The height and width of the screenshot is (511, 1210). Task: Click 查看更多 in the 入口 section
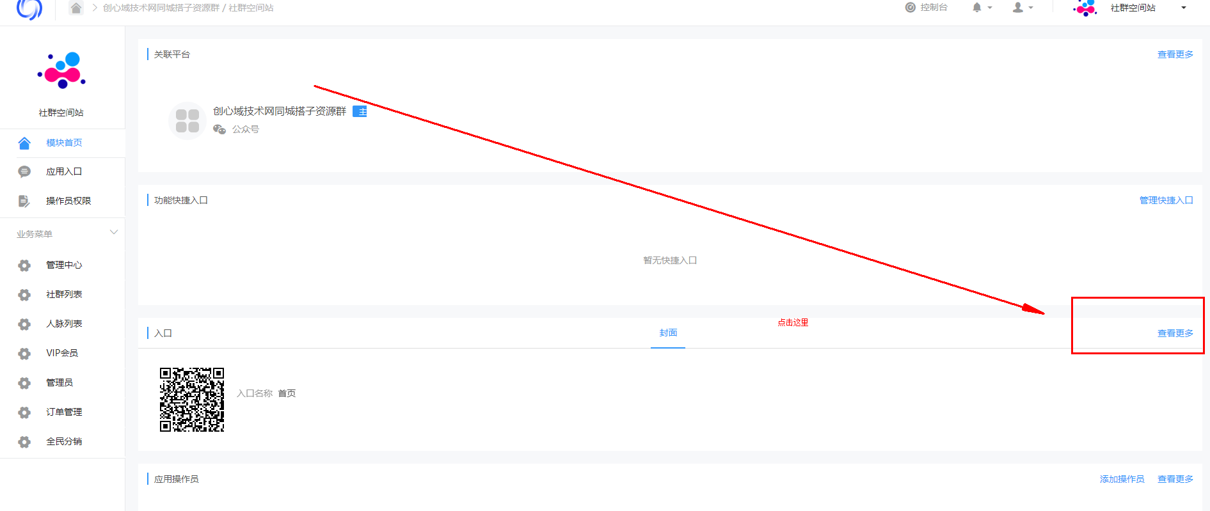1175,333
